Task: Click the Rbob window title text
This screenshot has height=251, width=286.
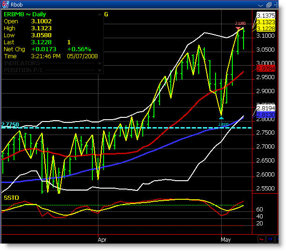Action: pyautogui.click(x=17, y=5)
